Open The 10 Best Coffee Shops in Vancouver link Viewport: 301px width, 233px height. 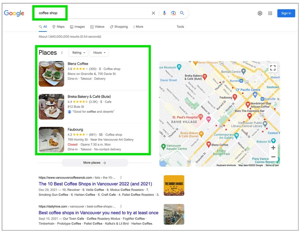(95, 184)
